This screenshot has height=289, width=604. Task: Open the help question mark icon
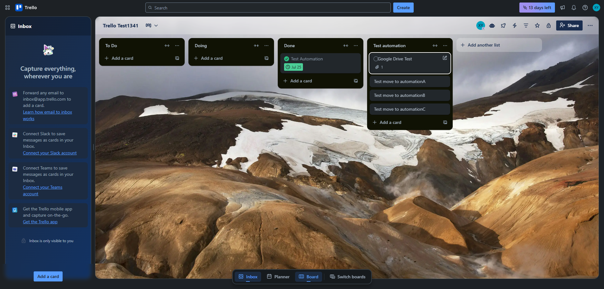point(585,8)
